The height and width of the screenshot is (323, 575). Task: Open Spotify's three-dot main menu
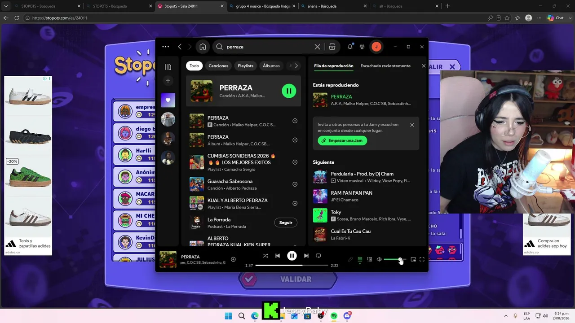pyautogui.click(x=166, y=47)
